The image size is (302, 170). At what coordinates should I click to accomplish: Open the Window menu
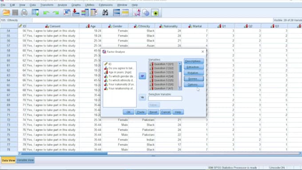click(122, 5)
